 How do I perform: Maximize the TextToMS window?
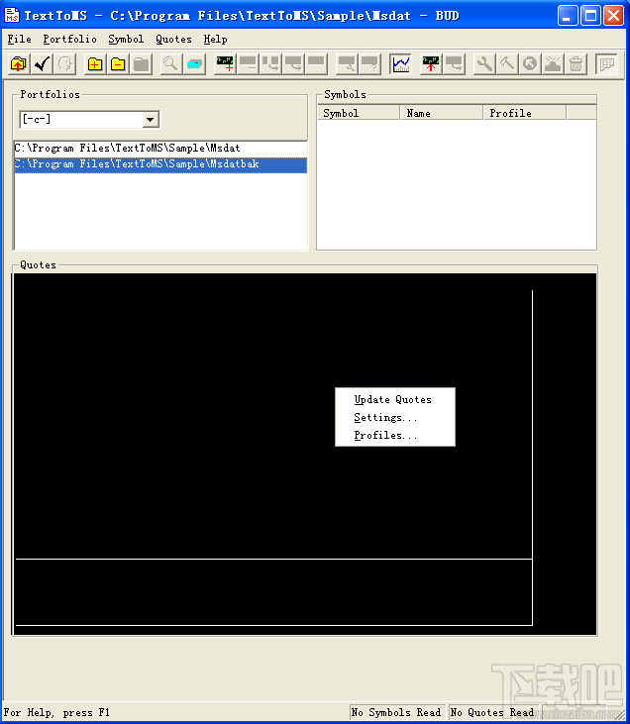tap(590, 16)
